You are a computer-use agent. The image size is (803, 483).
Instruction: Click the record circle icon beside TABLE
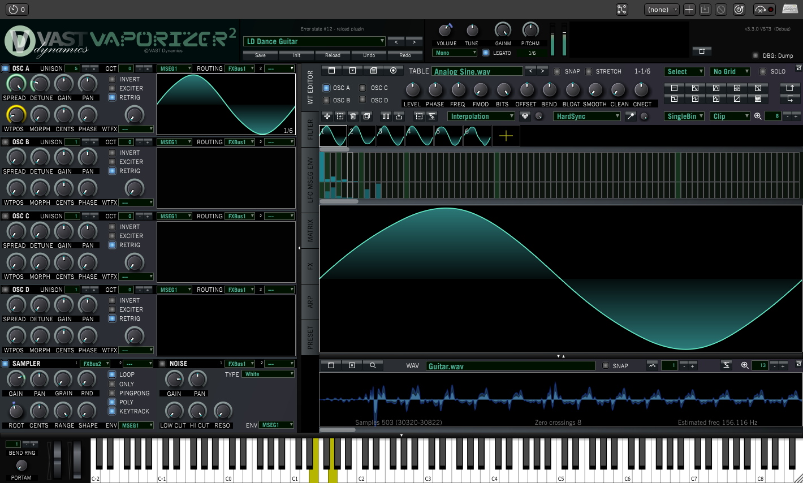coord(393,71)
